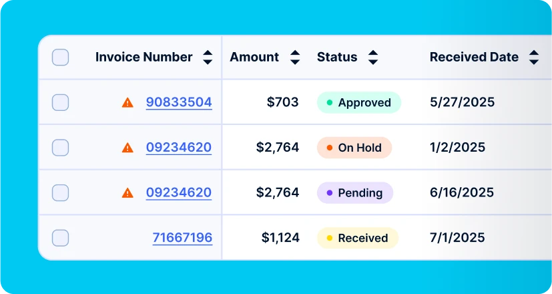The width and height of the screenshot is (552, 294).
Task: Check the box for invoice 90833504
Action: click(x=61, y=103)
